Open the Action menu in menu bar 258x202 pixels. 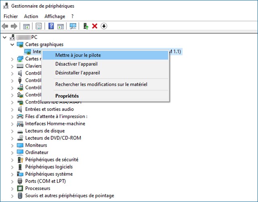pyautogui.click(x=31, y=16)
